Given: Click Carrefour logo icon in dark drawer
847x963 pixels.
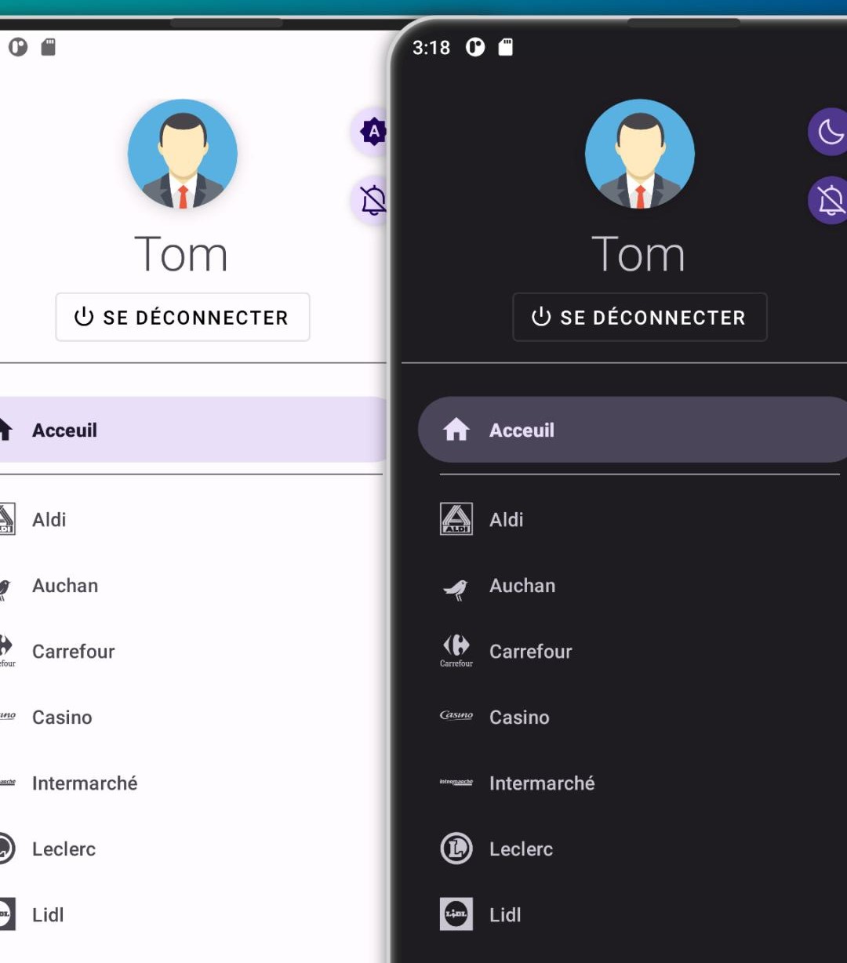Looking at the screenshot, I should (456, 651).
